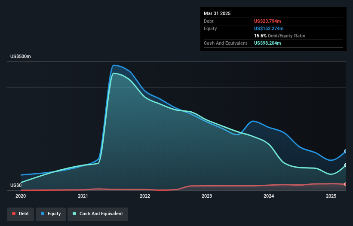Click the Equity endpoint marker on the chart
Image resolution: width=353 pixels, height=226 pixels.
click(x=346, y=151)
